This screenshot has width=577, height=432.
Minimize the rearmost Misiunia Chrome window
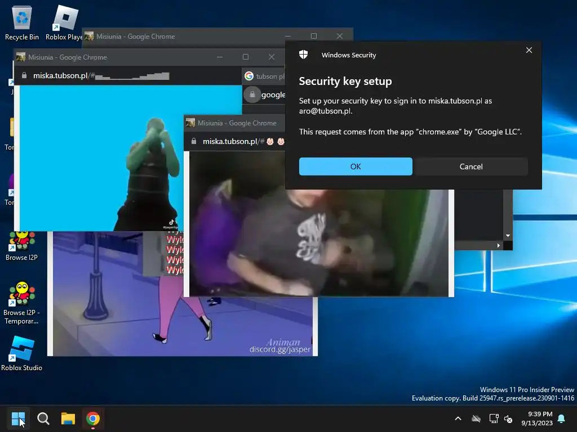pyautogui.click(x=288, y=36)
